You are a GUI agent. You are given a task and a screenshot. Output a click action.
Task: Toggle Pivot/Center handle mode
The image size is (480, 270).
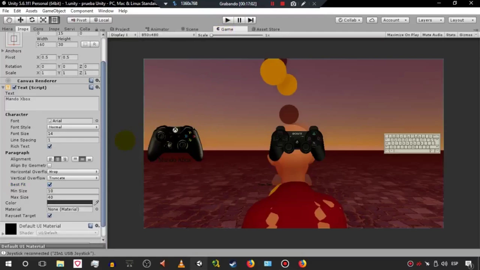[79, 20]
